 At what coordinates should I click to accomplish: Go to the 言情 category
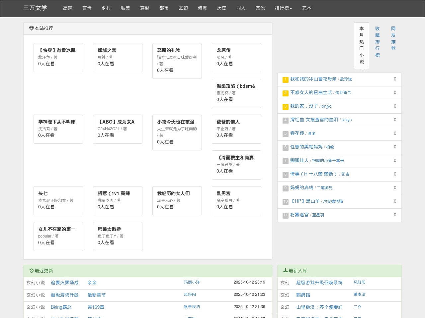click(x=87, y=8)
